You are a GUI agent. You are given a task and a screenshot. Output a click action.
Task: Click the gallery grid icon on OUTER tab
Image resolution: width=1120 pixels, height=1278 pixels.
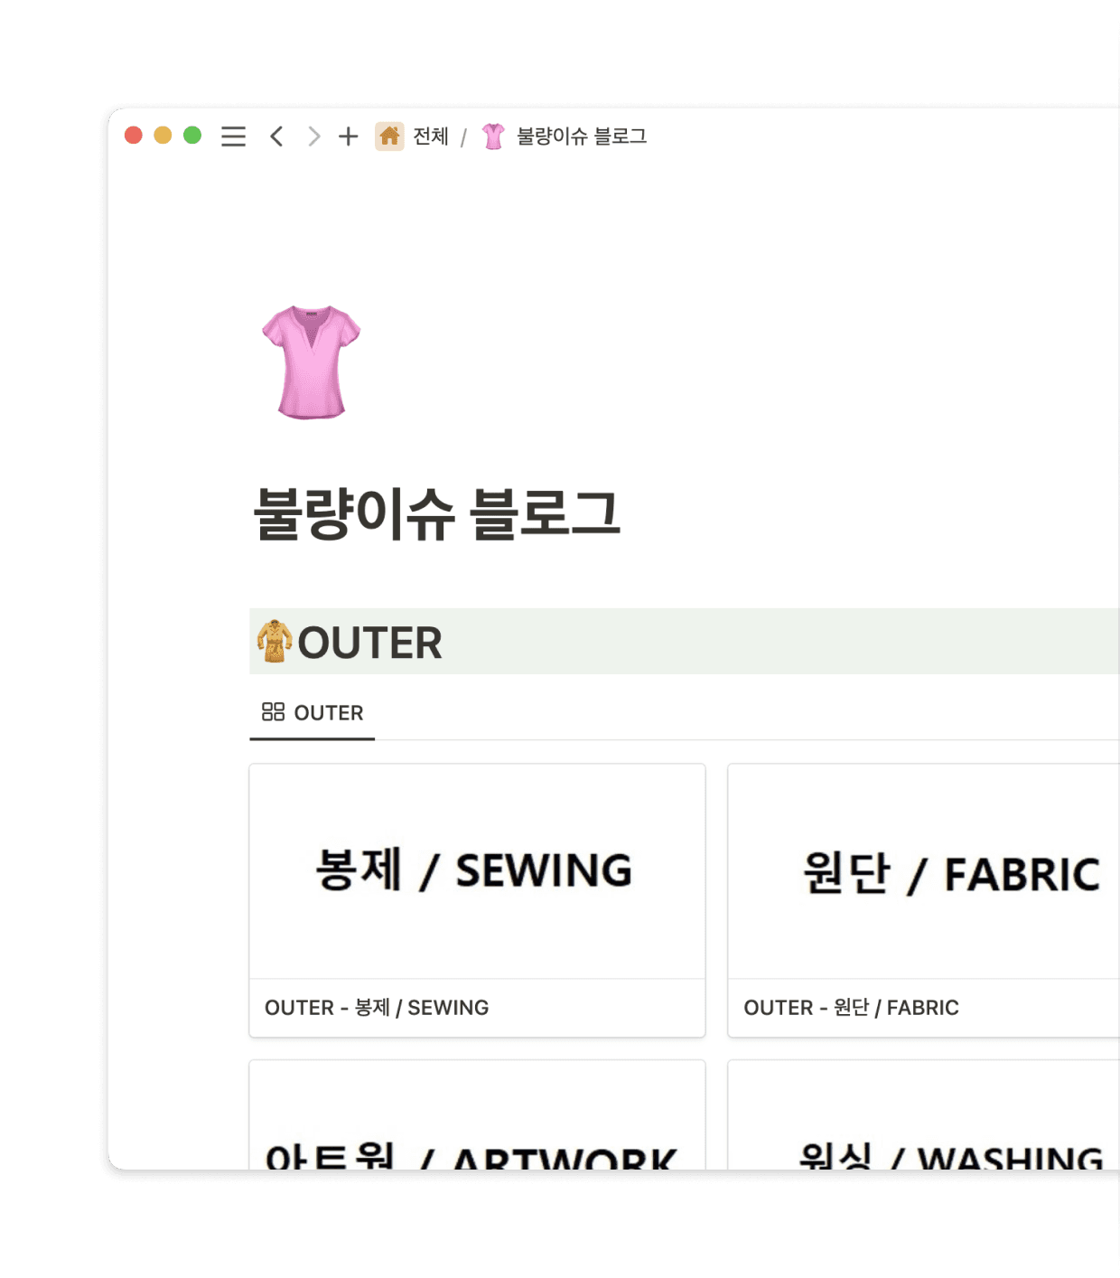pos(273,712)
